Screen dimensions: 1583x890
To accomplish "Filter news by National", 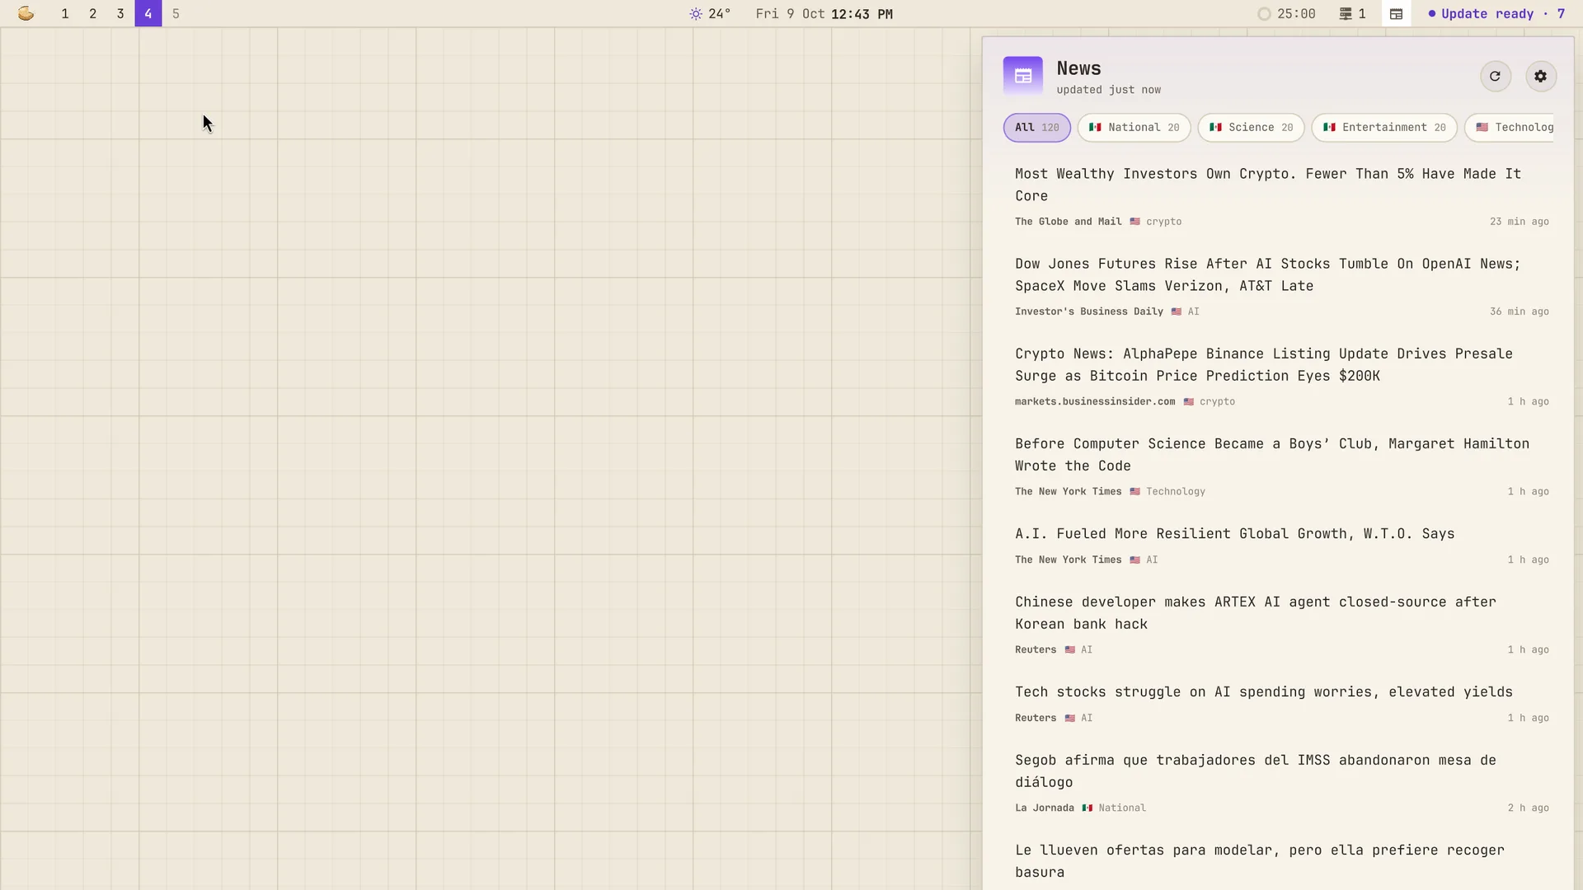I will tap(1134, 128).
